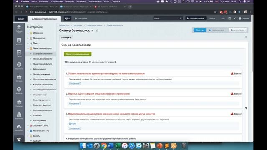This screenshot has height=150, width=267.
Task: Open the tab options arrow at right of Проверка
Action: 246,37
